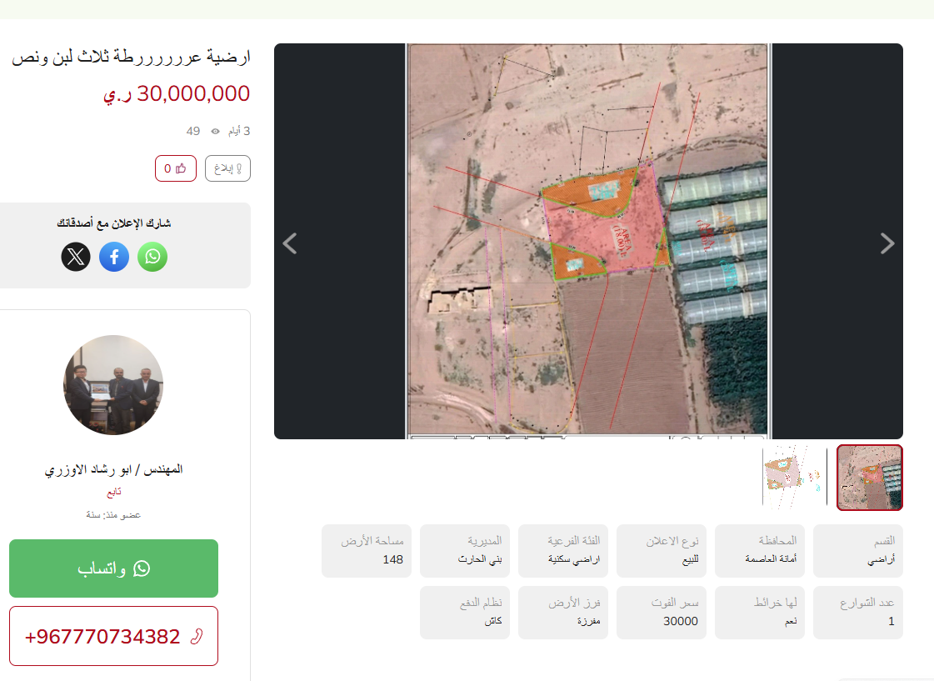Viewport: 934px width, 681px height.
Task: Click the القسم أراضي category tile
Action: (x=857, y=551)
